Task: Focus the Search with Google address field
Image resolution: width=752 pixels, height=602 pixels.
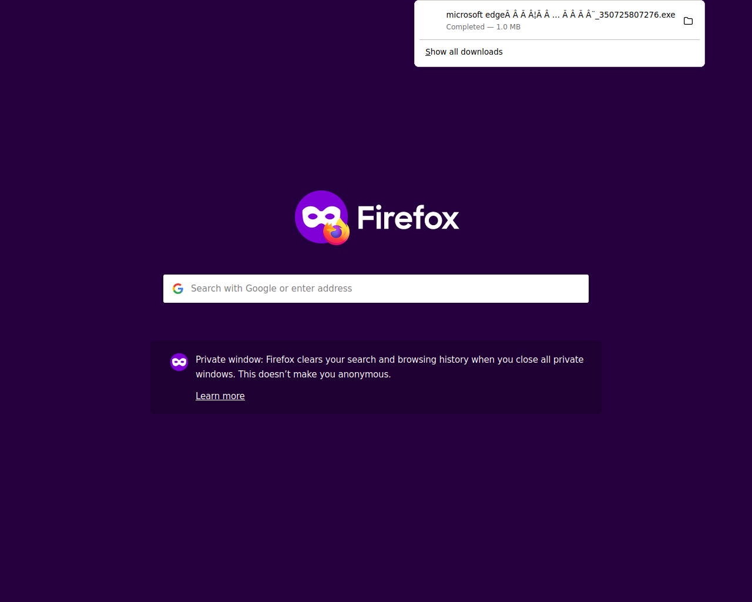Action: (x=376, y=289)
